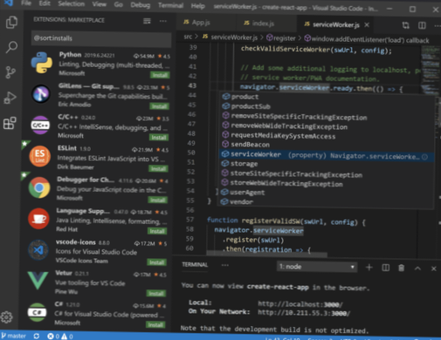
Task: Open the Source Control view
Action: tap(10, 72)
